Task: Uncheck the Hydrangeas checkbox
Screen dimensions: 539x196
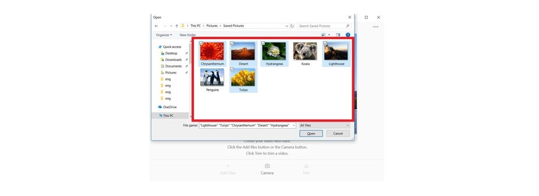Action: click(x=263, y=43)
